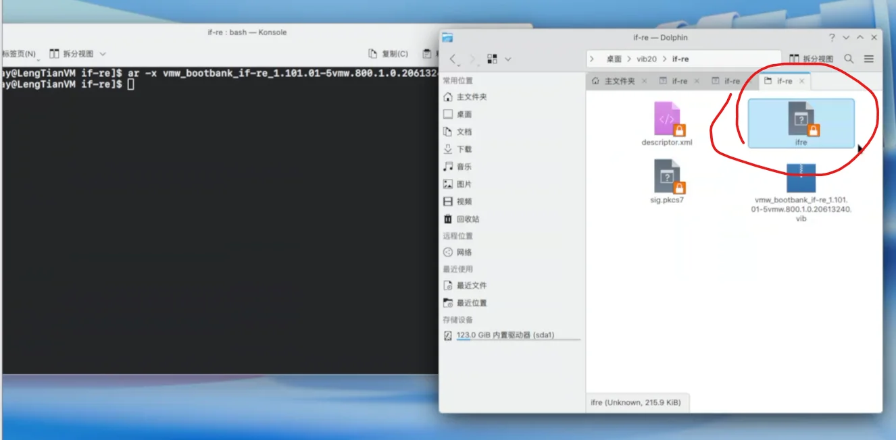Go back in Dolphin navigation
Image resolution: width=896 pixels, height=440 pixels.
tap(453, 59)
